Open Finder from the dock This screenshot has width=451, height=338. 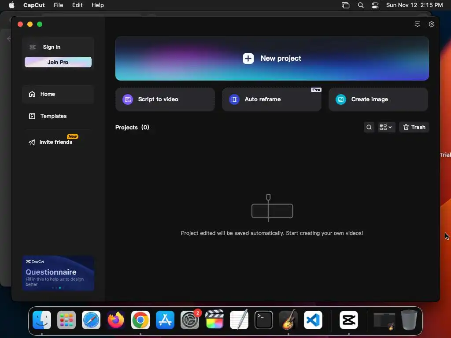42,320
